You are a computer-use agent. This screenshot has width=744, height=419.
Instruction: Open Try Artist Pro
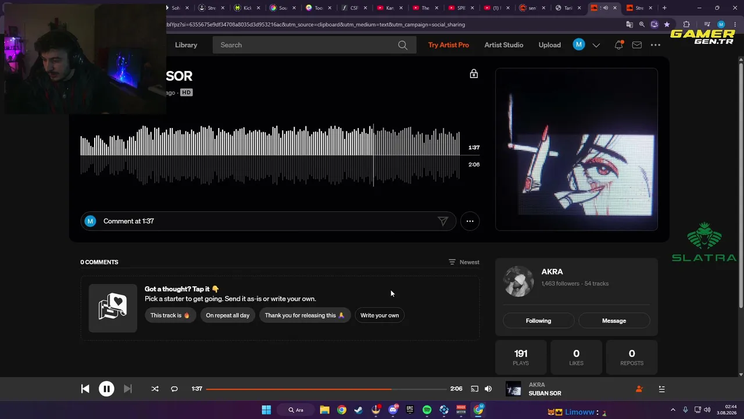(449, 45)
